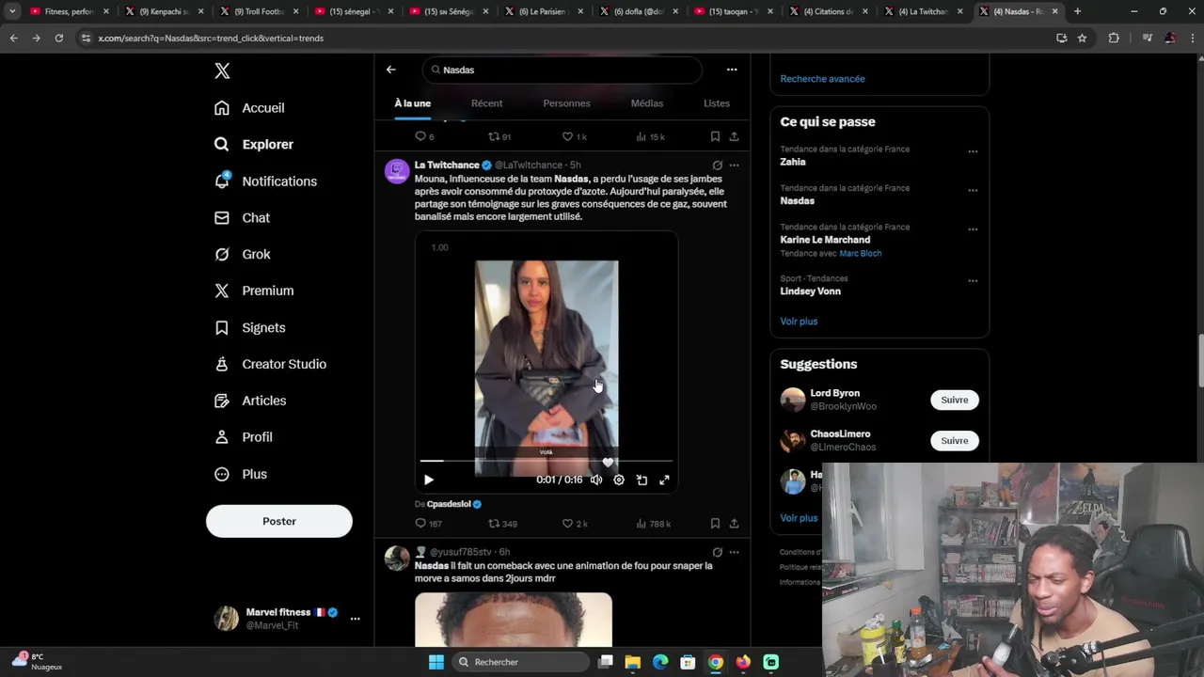Reload the page in Chrome
Screen dimensions: 1204x677
coord(58,38)
